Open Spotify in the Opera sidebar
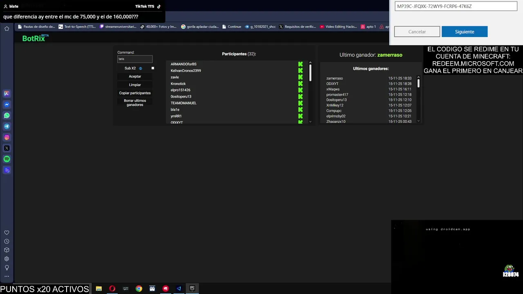 [x=7, y=159]
